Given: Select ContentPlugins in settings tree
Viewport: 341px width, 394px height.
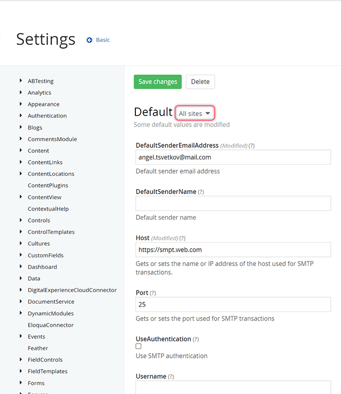Looking at the screenshot, I should [x=48, y=186].
